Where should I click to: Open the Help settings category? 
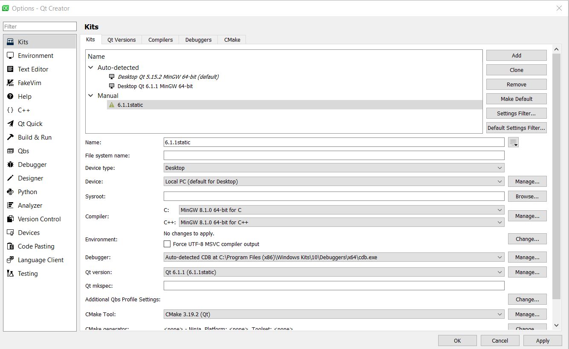click(40, 96)
